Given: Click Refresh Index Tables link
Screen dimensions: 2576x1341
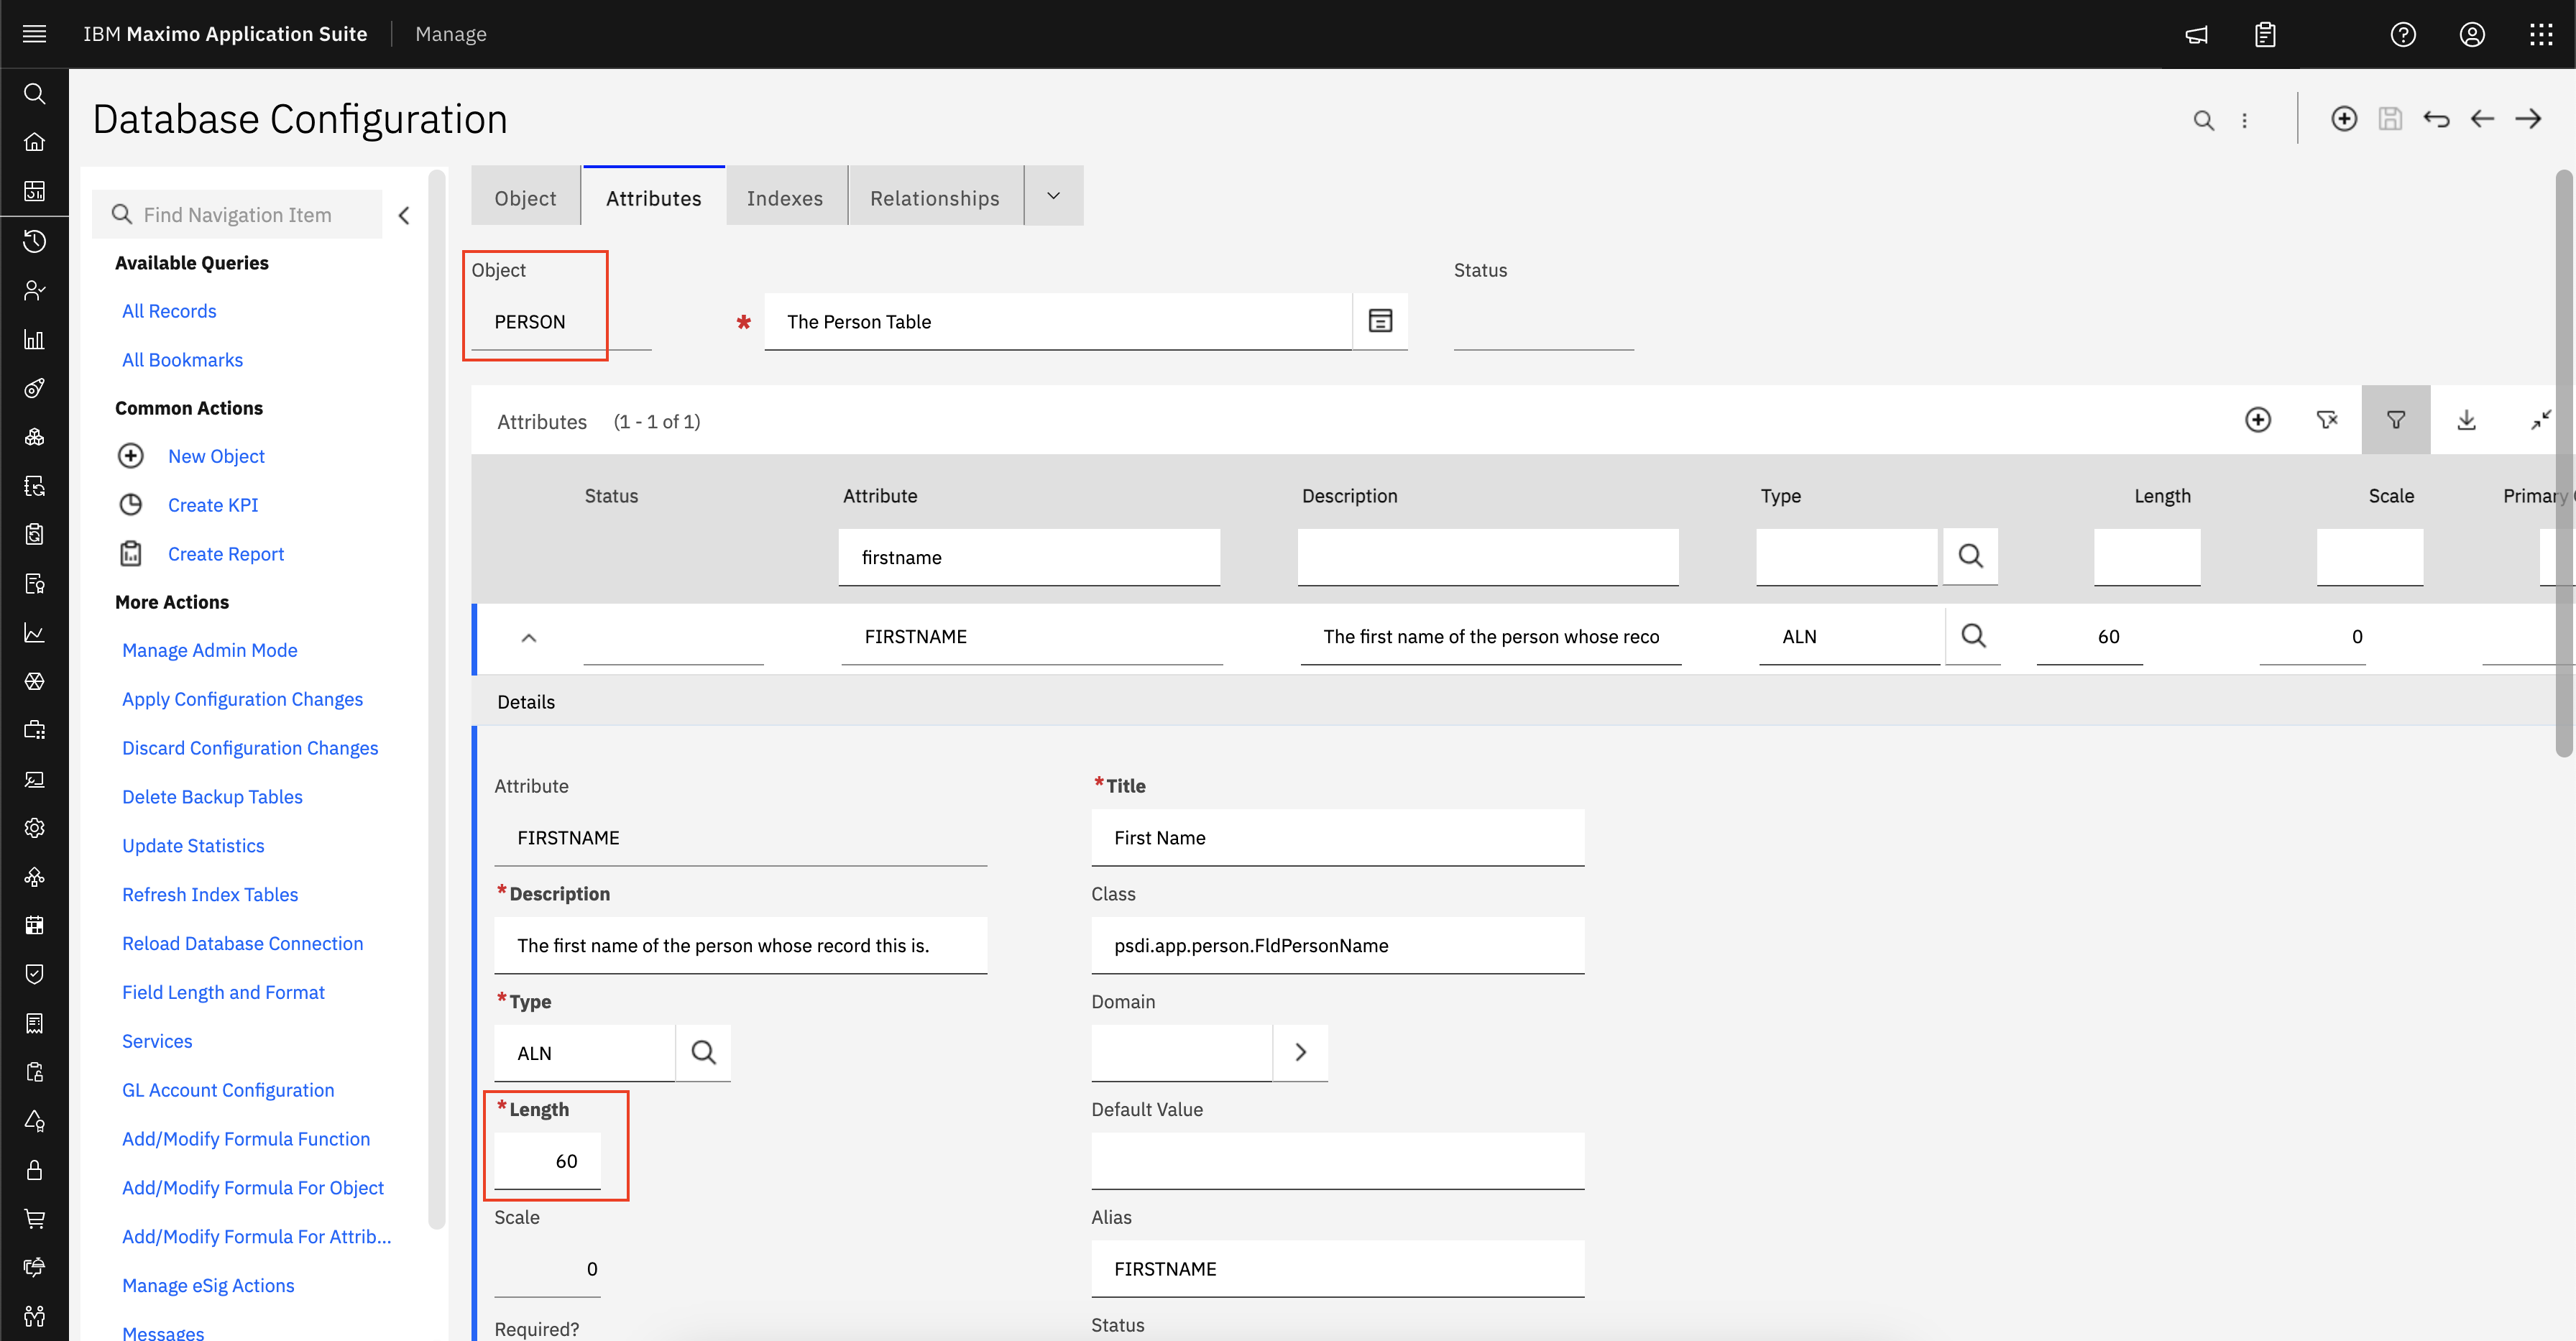Looking at the screenshot, I should [210, 895].
